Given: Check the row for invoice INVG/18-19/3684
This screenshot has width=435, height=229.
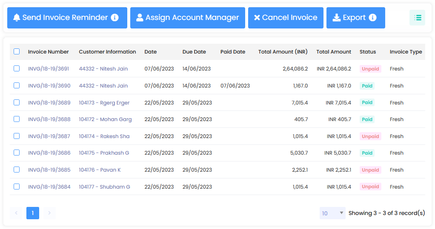Looking at the screenshot, I should (x=17, y=187).
